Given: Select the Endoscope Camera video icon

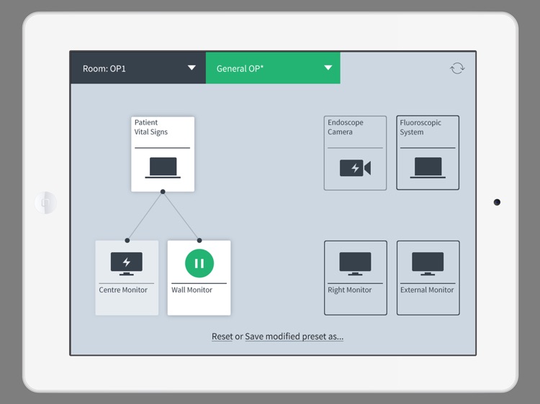Looking at the screenshot, I should pos(355,167).
